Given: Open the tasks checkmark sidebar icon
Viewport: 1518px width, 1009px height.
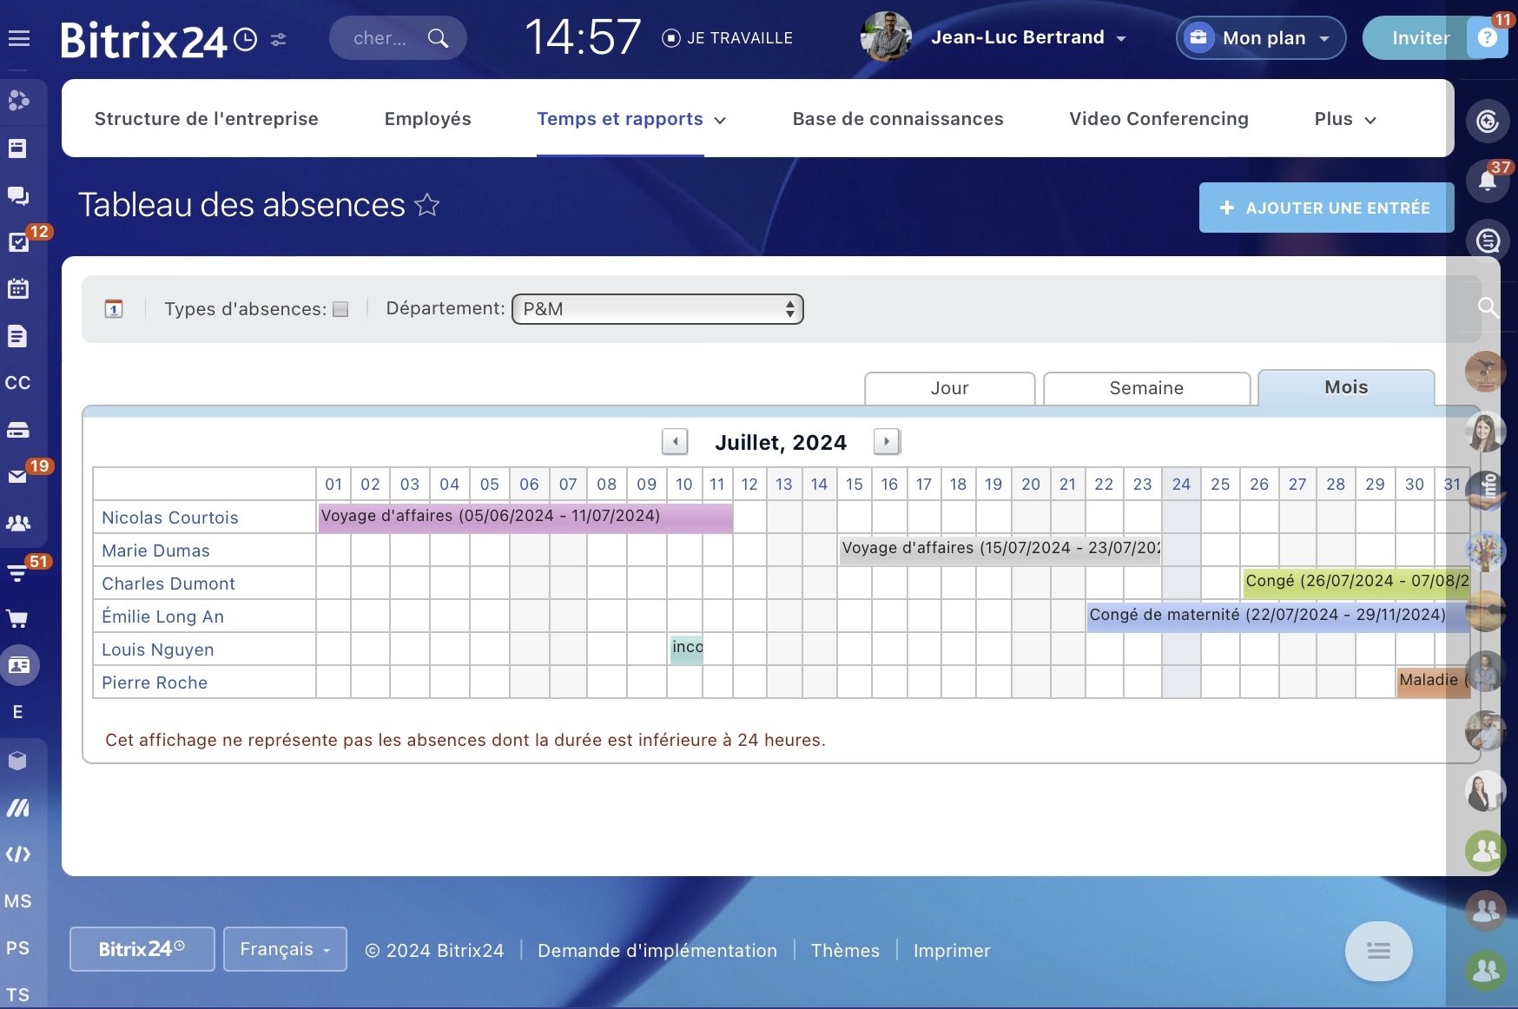Looking at the screenshot, I should click(18, 241).
